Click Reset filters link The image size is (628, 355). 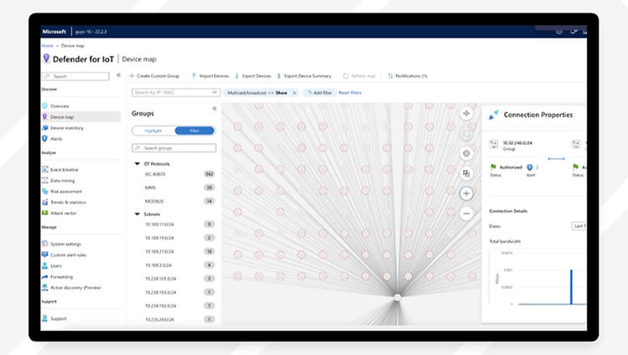pyautogui.click(x=350, y=93)
